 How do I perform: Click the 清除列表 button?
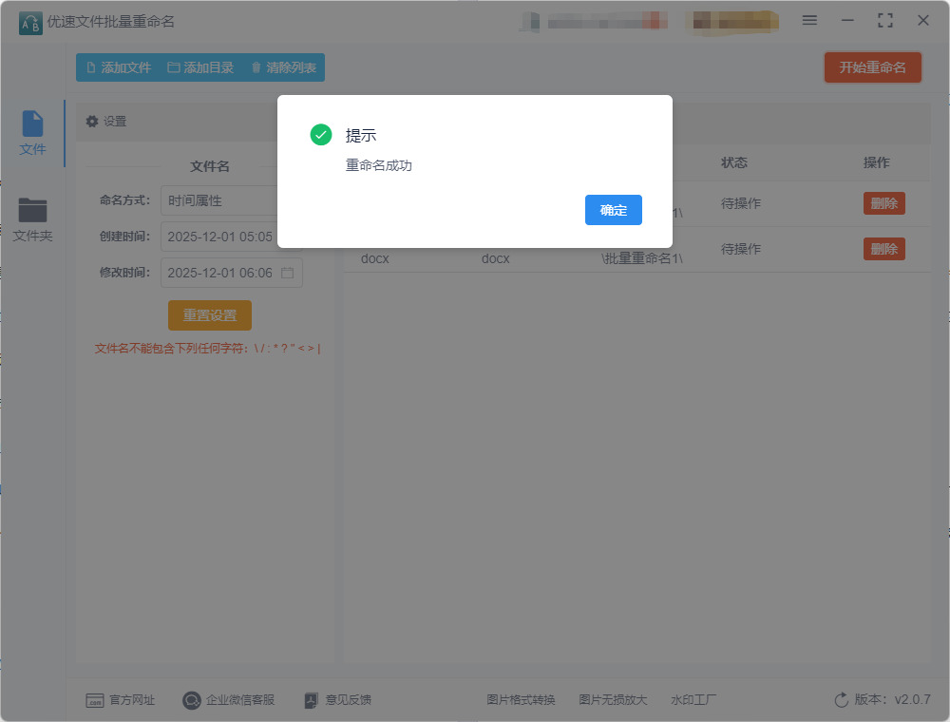(x=283, y=67)
